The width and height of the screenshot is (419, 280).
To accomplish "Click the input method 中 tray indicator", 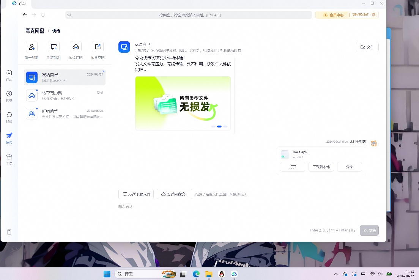I will 363,274.
